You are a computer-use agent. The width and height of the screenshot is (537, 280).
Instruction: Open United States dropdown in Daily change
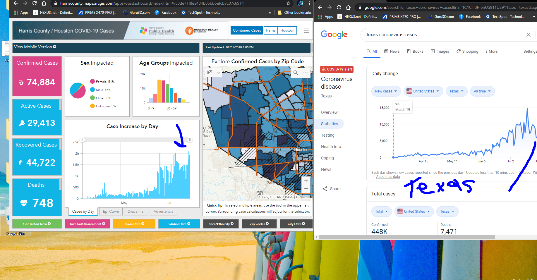[x=423, y=91]
